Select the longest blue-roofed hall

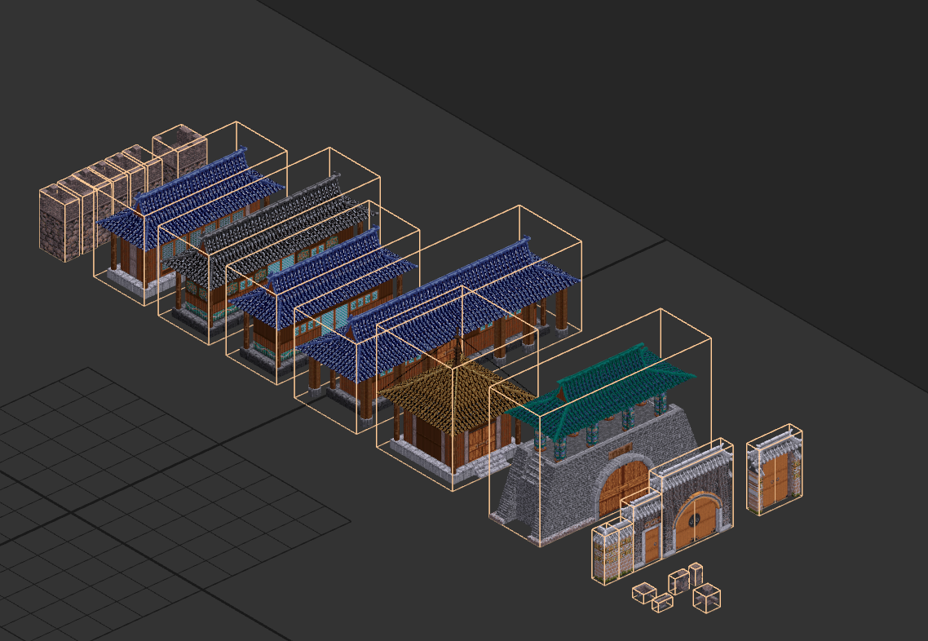tap(438, 320)
